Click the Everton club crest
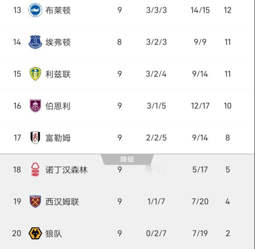Viewport: 255px width, 249px height. click(x=35, y=42)
